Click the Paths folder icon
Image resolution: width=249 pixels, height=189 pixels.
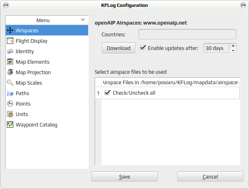click(x=10, y=93)
